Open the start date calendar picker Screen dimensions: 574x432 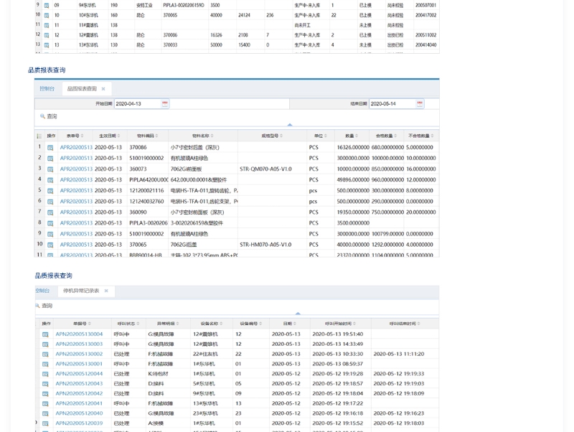[x=165, y=103]
